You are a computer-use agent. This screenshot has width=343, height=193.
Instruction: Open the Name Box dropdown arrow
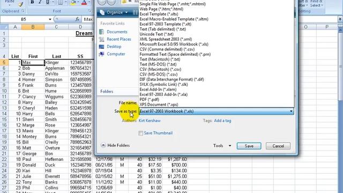click(50, 19)
